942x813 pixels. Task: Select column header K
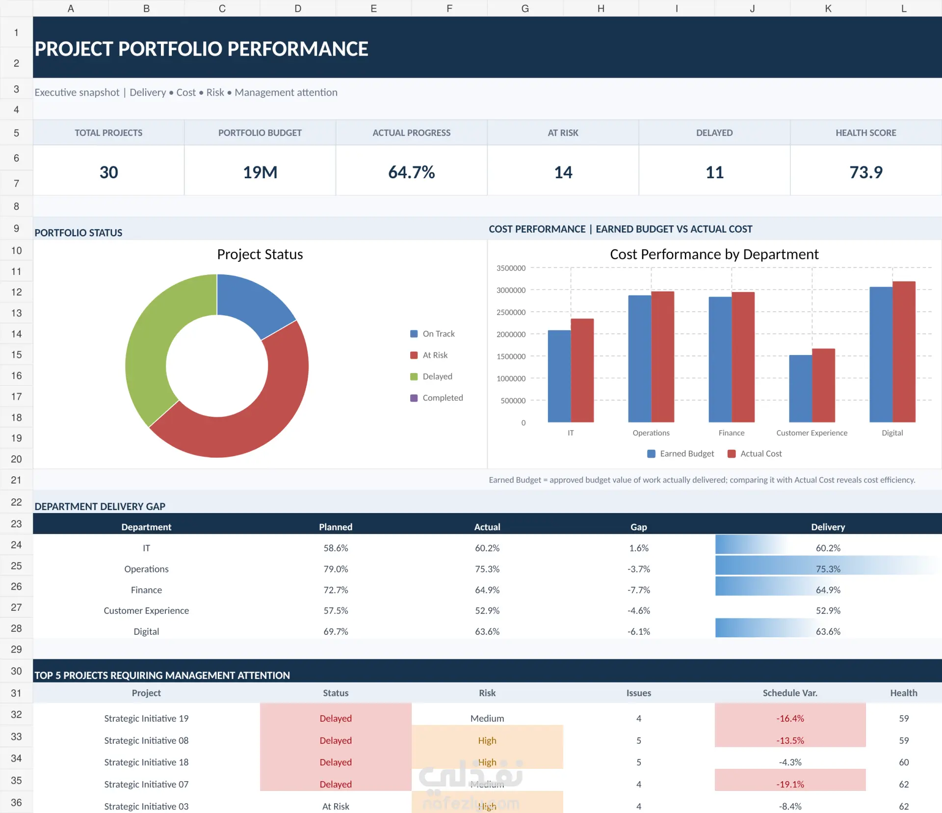828,8
